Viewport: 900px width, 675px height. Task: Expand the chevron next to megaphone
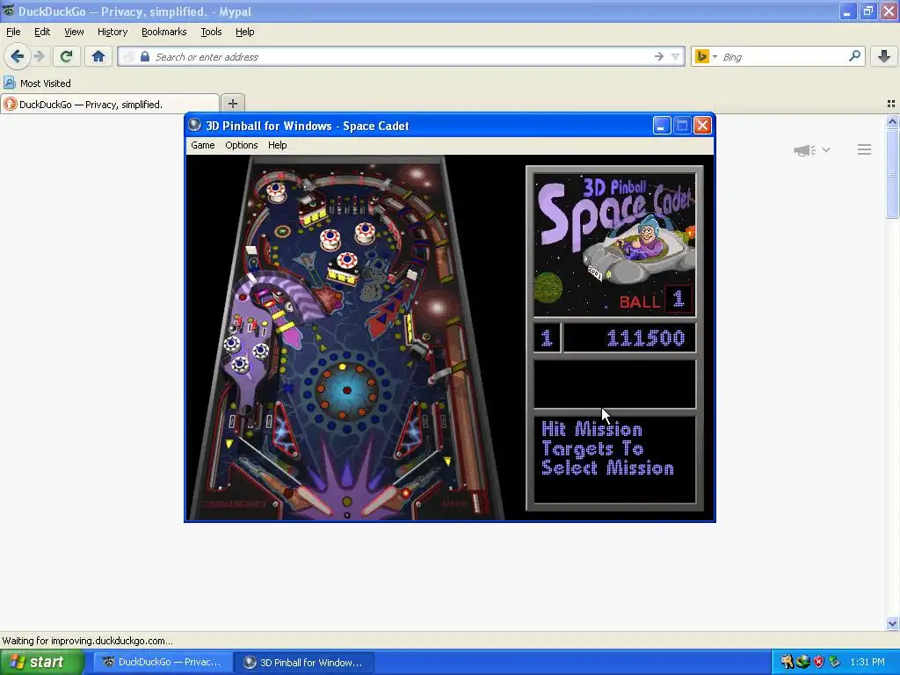click(826, 149)
